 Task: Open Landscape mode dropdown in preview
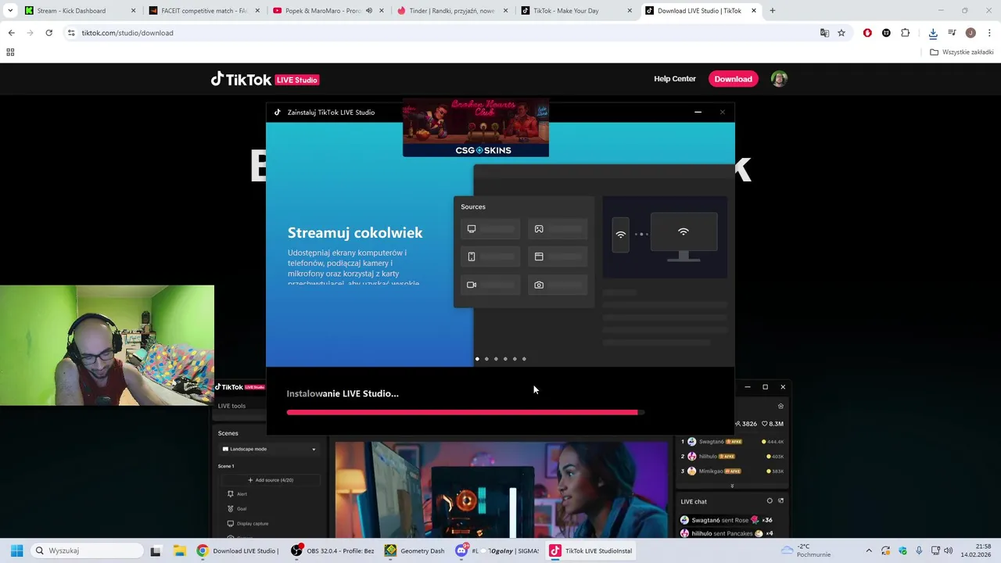tap(269, 449)
